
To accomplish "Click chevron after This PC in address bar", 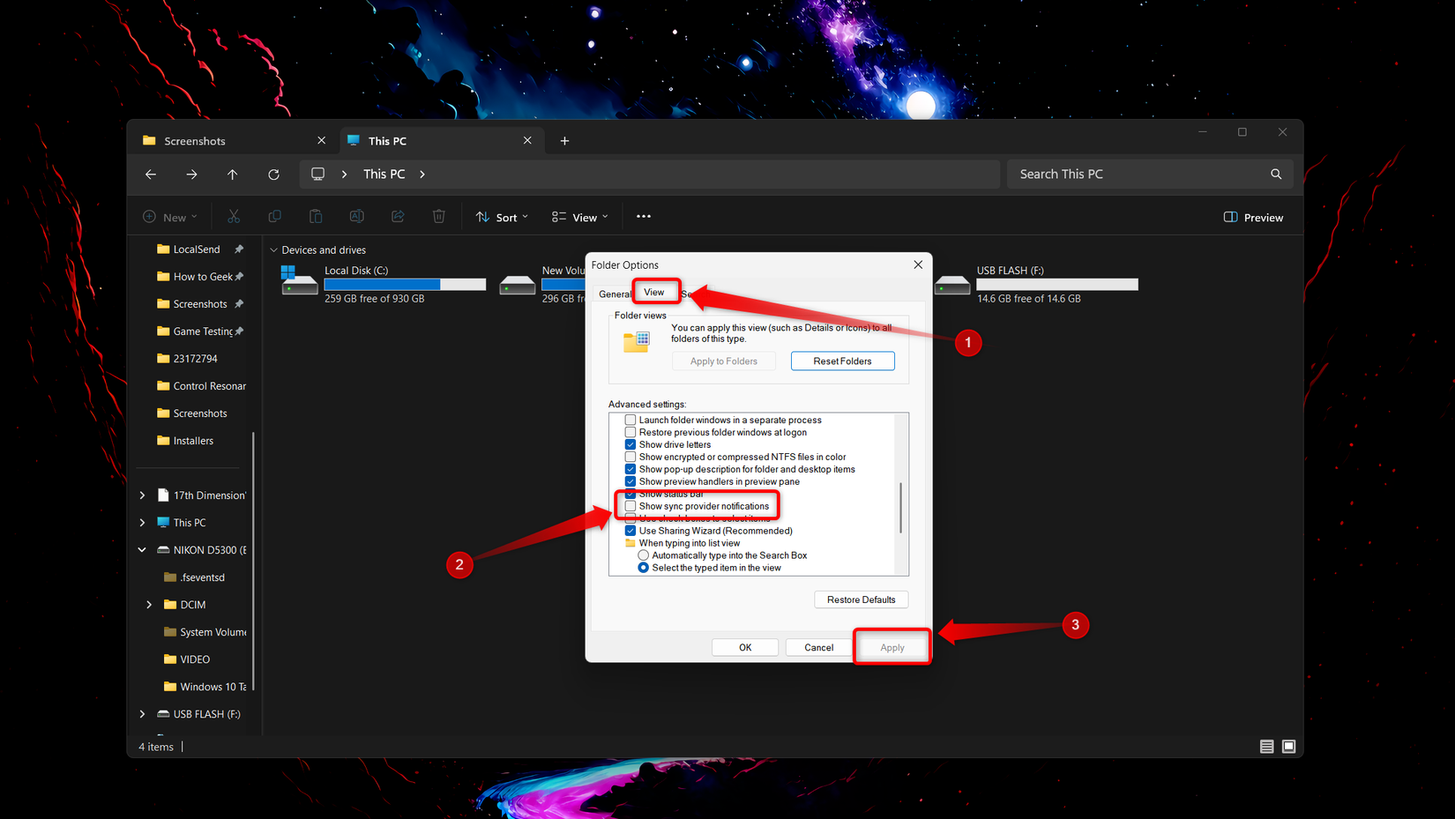I will pyautogui.click(x=422, y=175).
